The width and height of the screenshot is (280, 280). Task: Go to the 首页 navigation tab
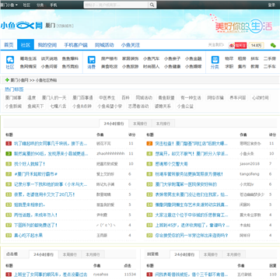tap(9, 45)
